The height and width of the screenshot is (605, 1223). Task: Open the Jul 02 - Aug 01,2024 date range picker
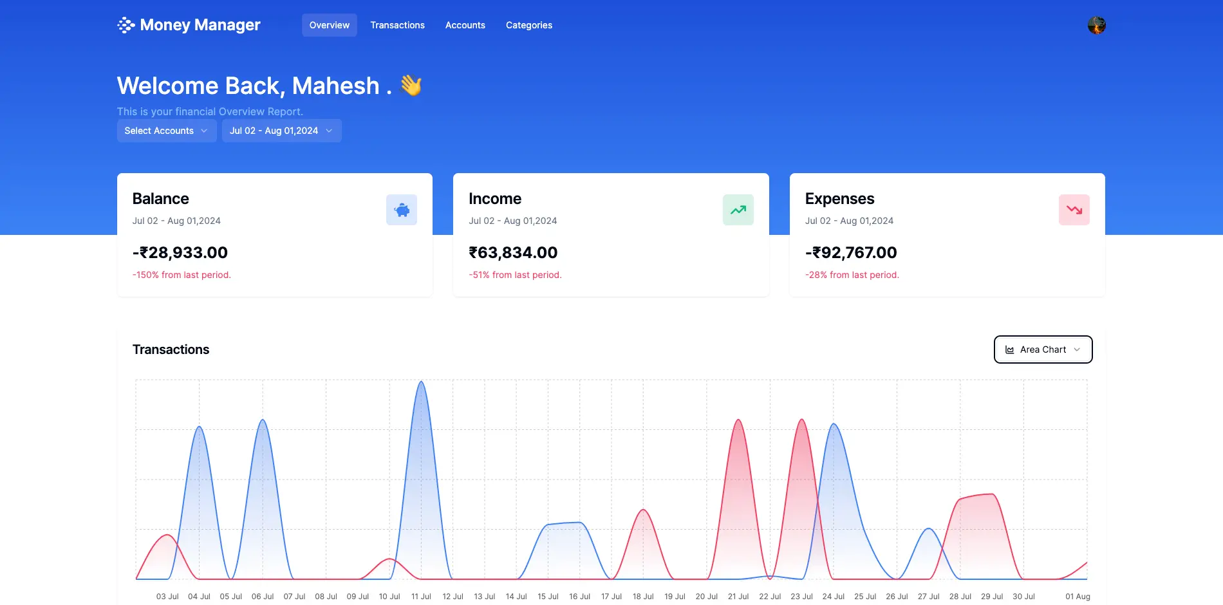pyautogui.click(x=281, y=131)
